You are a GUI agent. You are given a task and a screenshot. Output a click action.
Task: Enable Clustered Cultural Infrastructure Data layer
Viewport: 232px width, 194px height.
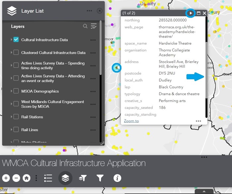click(x=16, y=53)
